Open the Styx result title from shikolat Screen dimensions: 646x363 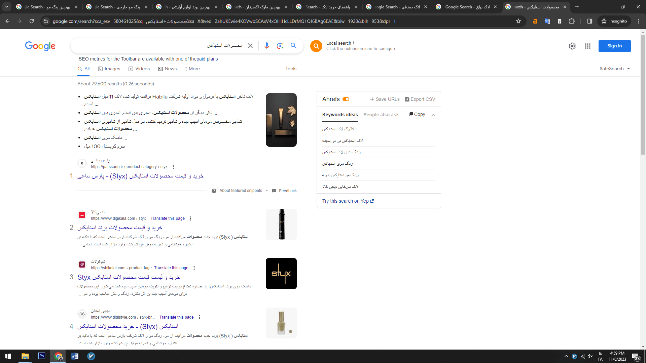129,277
